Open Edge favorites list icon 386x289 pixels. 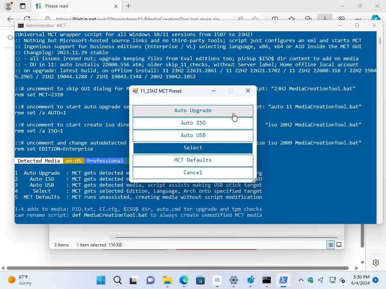[292, 19]
